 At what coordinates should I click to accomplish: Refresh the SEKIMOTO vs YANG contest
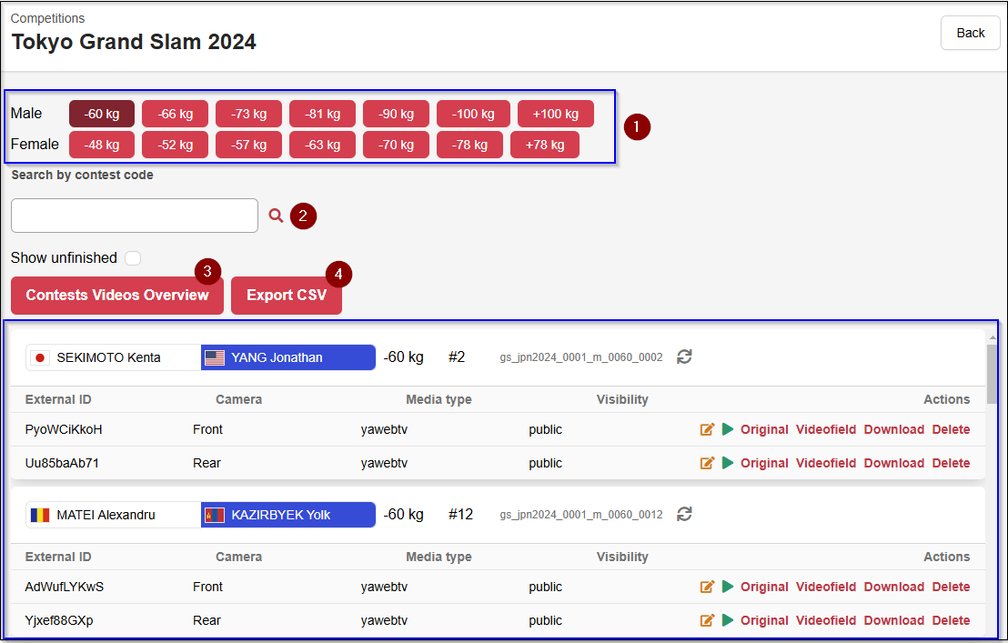point(685,357)
